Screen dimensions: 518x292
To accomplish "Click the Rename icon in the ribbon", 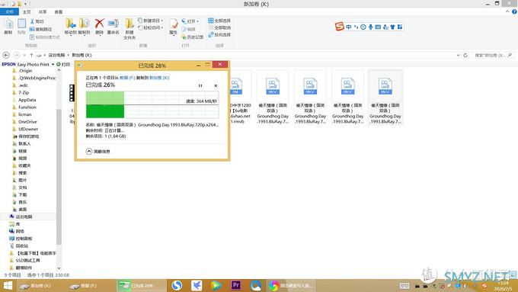I will [113, 24].
